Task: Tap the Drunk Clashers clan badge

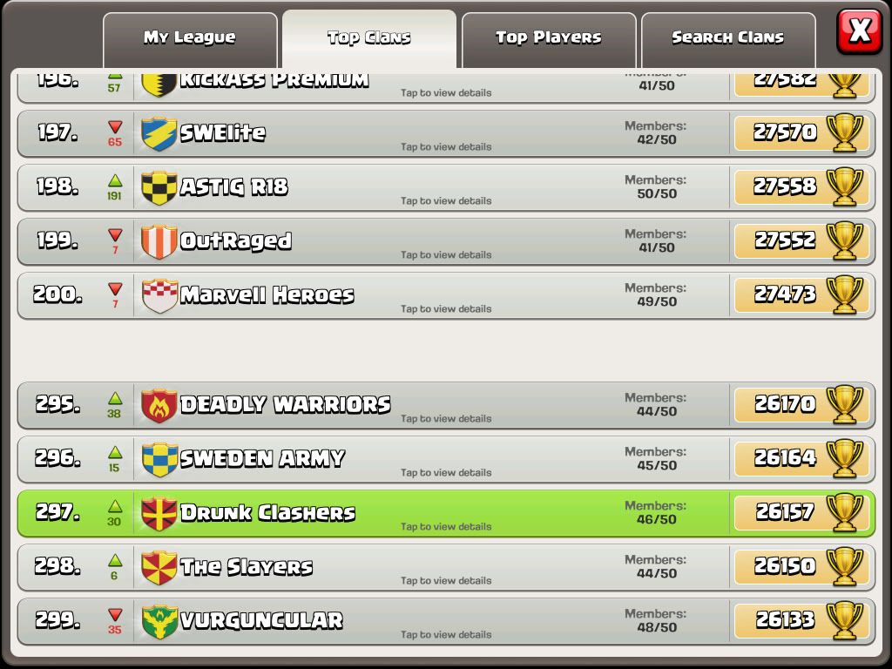Action: point(159,513)
